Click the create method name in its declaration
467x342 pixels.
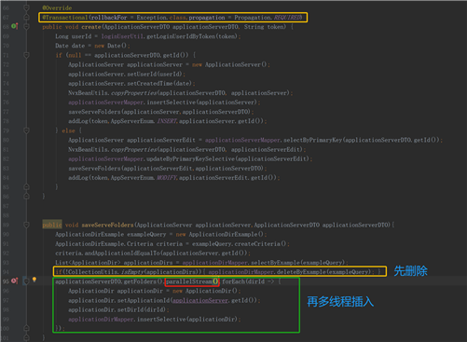[x=91, y=27]
